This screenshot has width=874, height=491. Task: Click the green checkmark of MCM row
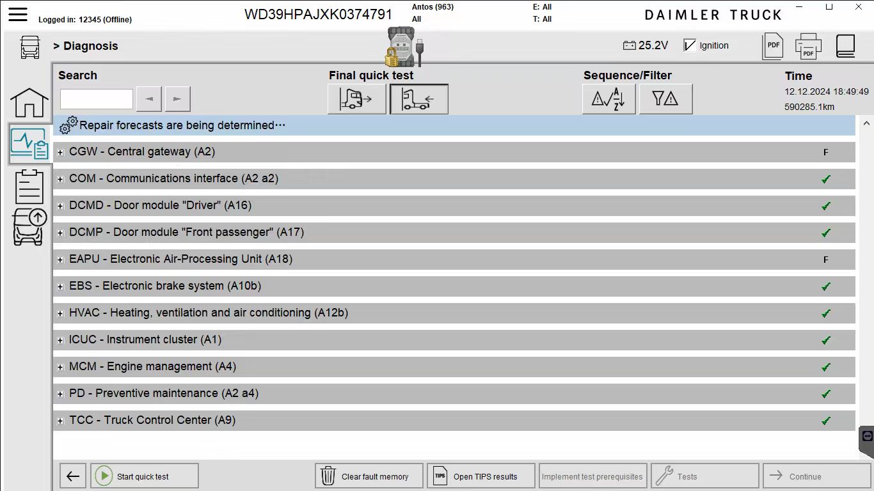tap(826, 367)
